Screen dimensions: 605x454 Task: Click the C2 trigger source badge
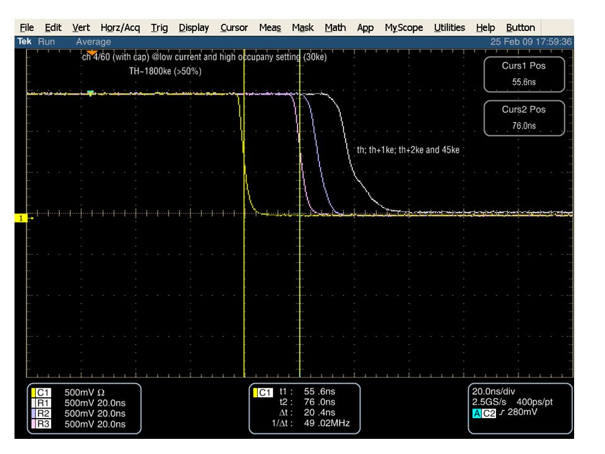488,414
